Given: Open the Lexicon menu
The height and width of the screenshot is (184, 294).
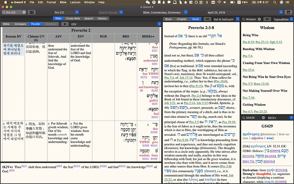Looking at the screenshot, I should (x=75, y=2).
